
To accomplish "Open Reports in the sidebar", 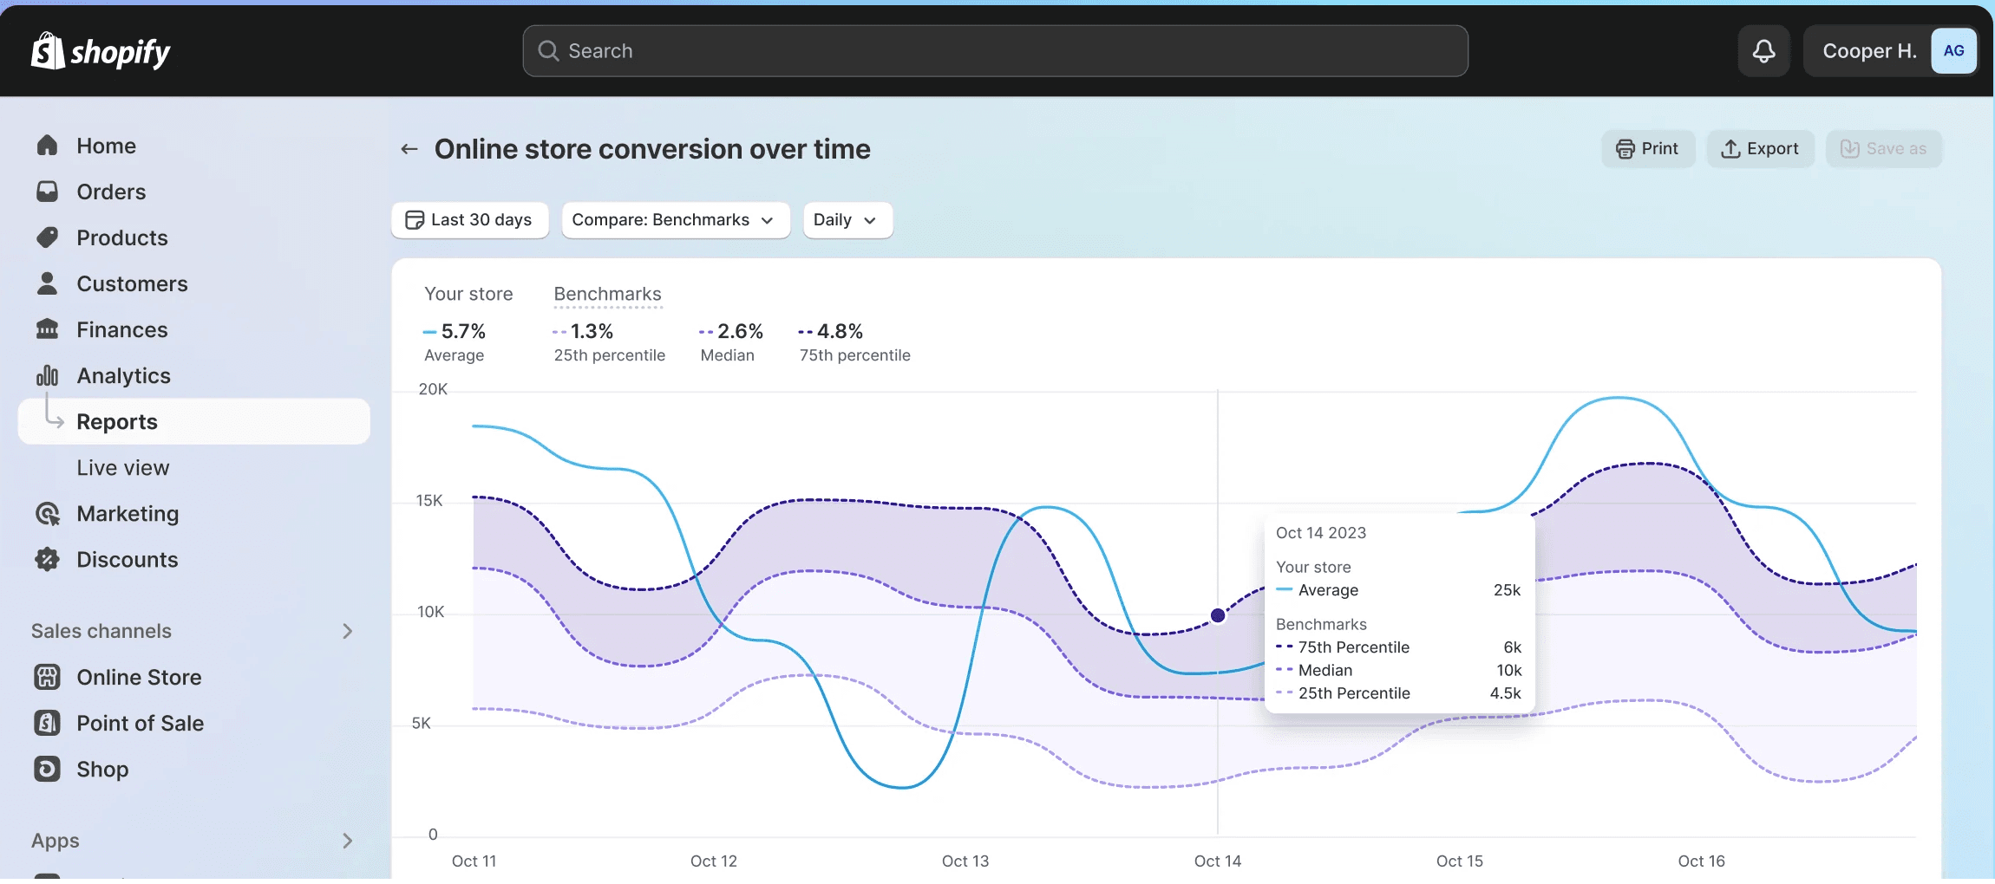I will [117, 422].
